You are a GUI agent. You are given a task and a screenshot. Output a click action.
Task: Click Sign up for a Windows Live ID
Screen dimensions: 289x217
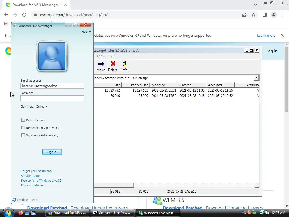[x=41, y=181]
